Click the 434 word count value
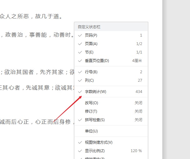 click(x=139, y=91)
